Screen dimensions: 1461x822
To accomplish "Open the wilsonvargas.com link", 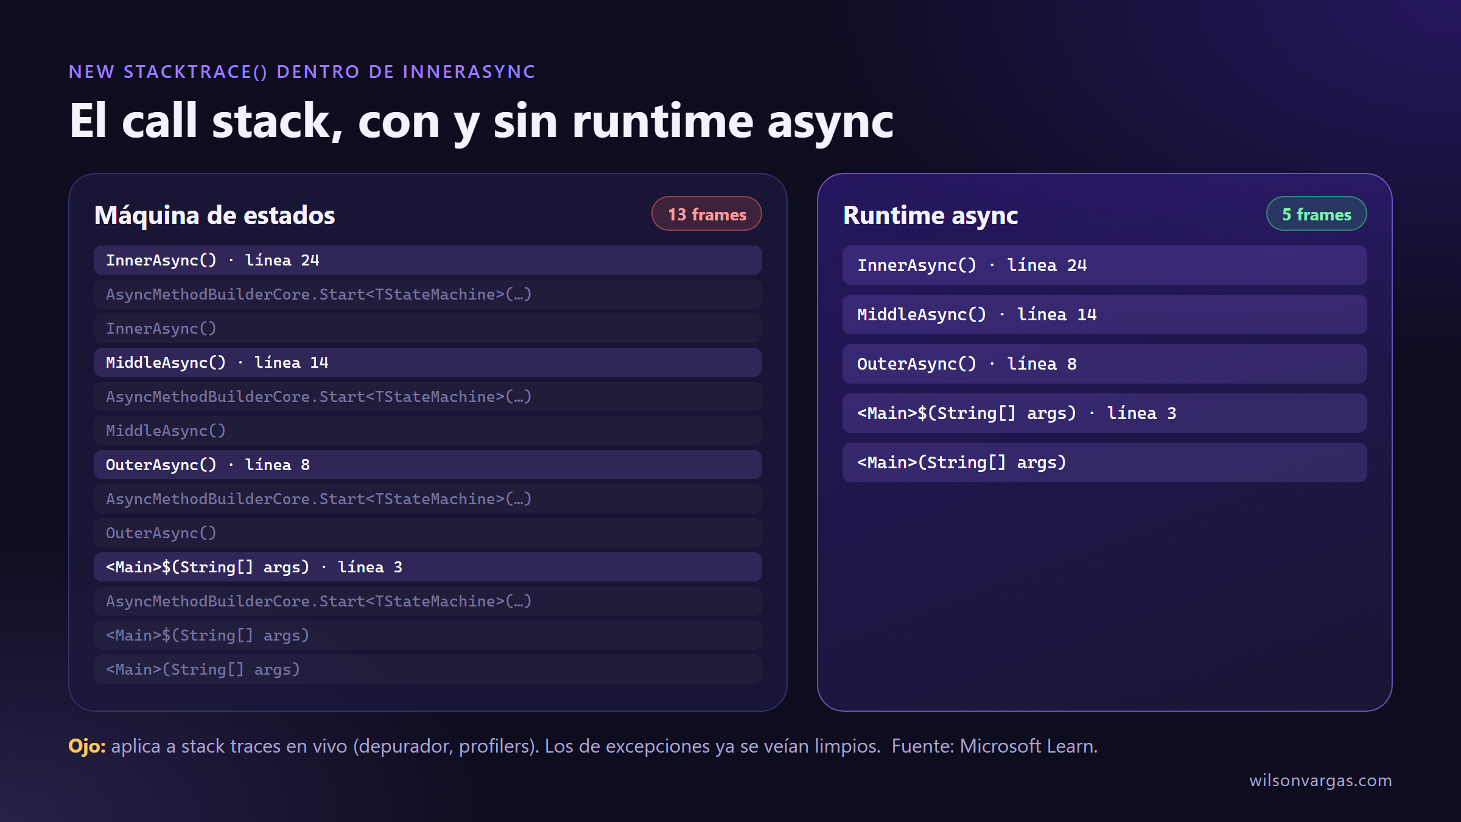I will 1320,781.
